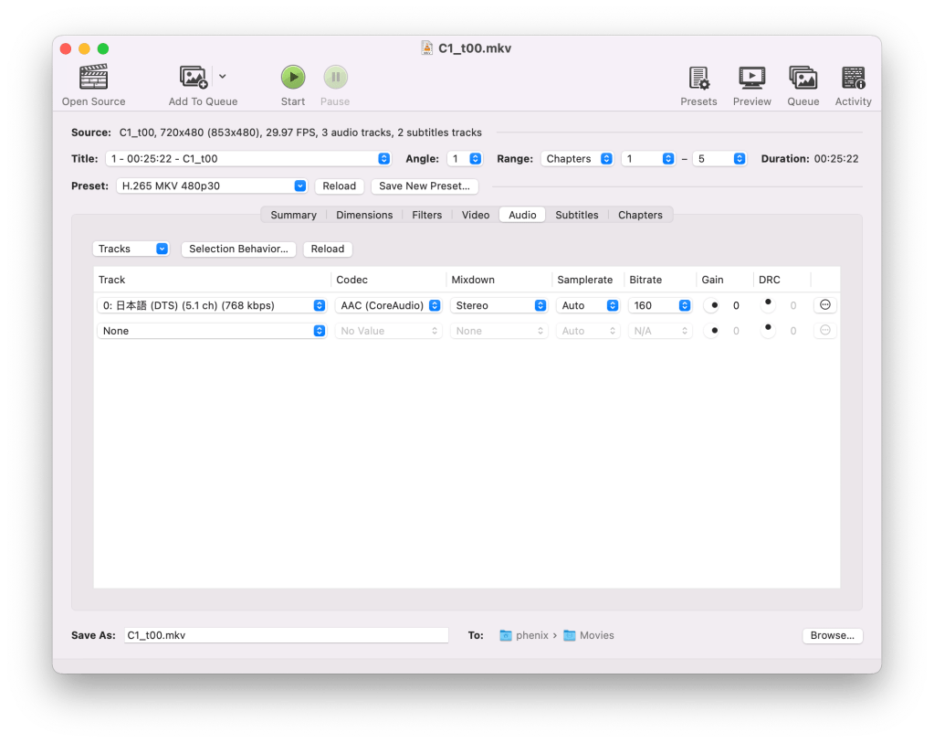934x743 pixels.
Task: Adjust the Gain knob for track 0
Action: click(713, 305)
